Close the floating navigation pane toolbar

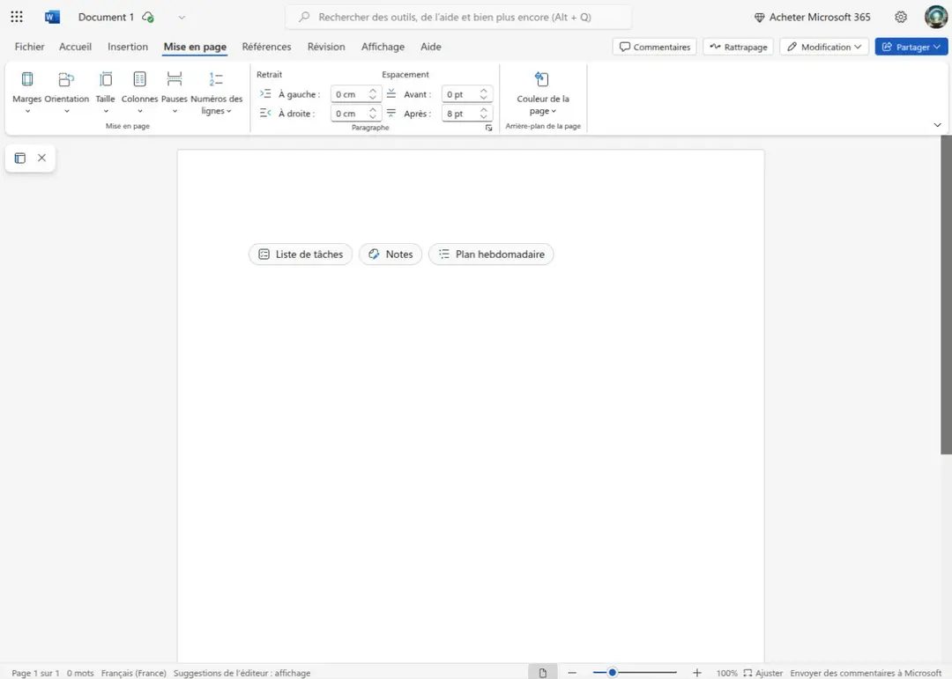coord(42,158)
